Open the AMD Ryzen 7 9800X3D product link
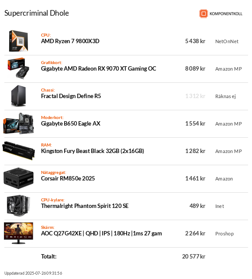This screenshot has width=252, height=279. click(70, 41)
